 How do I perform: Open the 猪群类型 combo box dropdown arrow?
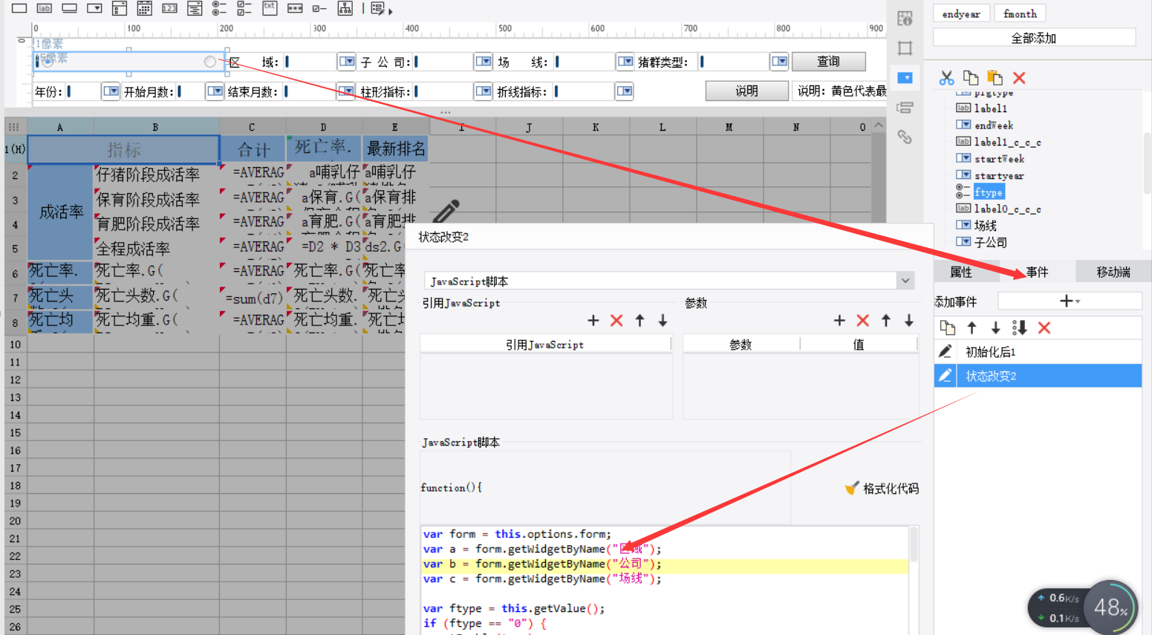coord(779,61)
